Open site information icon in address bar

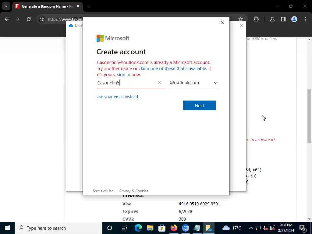(41, 19)
